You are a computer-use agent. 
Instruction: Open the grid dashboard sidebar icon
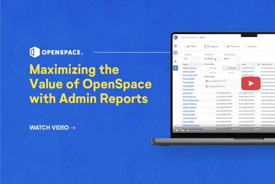coord(175,46)
